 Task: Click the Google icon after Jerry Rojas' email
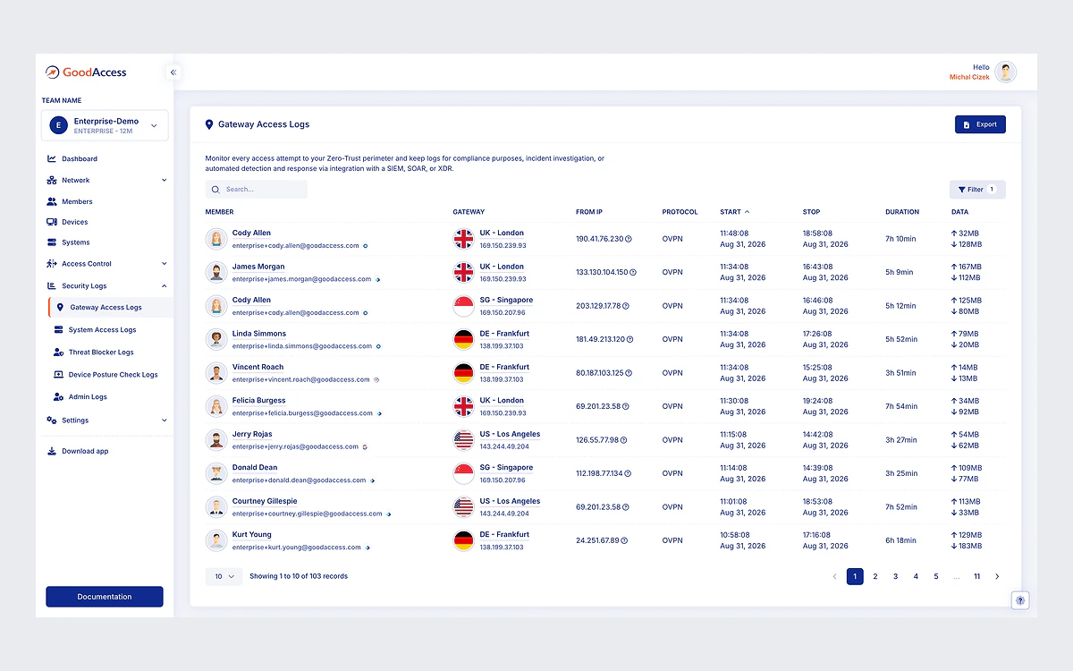point(365,446)
